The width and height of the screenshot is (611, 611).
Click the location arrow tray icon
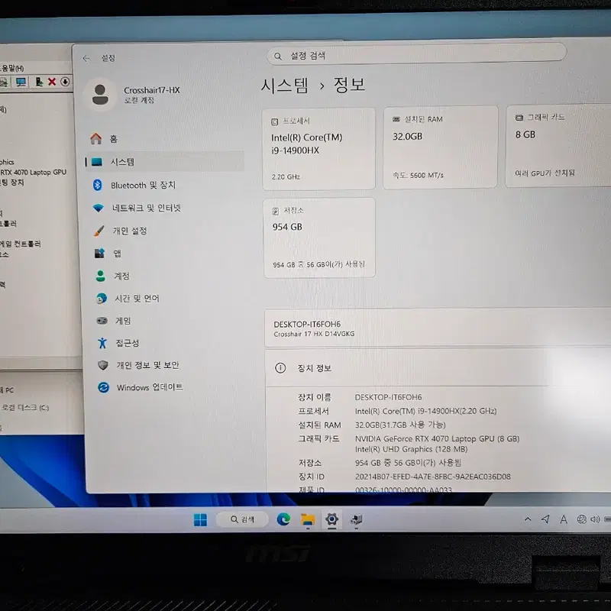(x=545, y=519)
